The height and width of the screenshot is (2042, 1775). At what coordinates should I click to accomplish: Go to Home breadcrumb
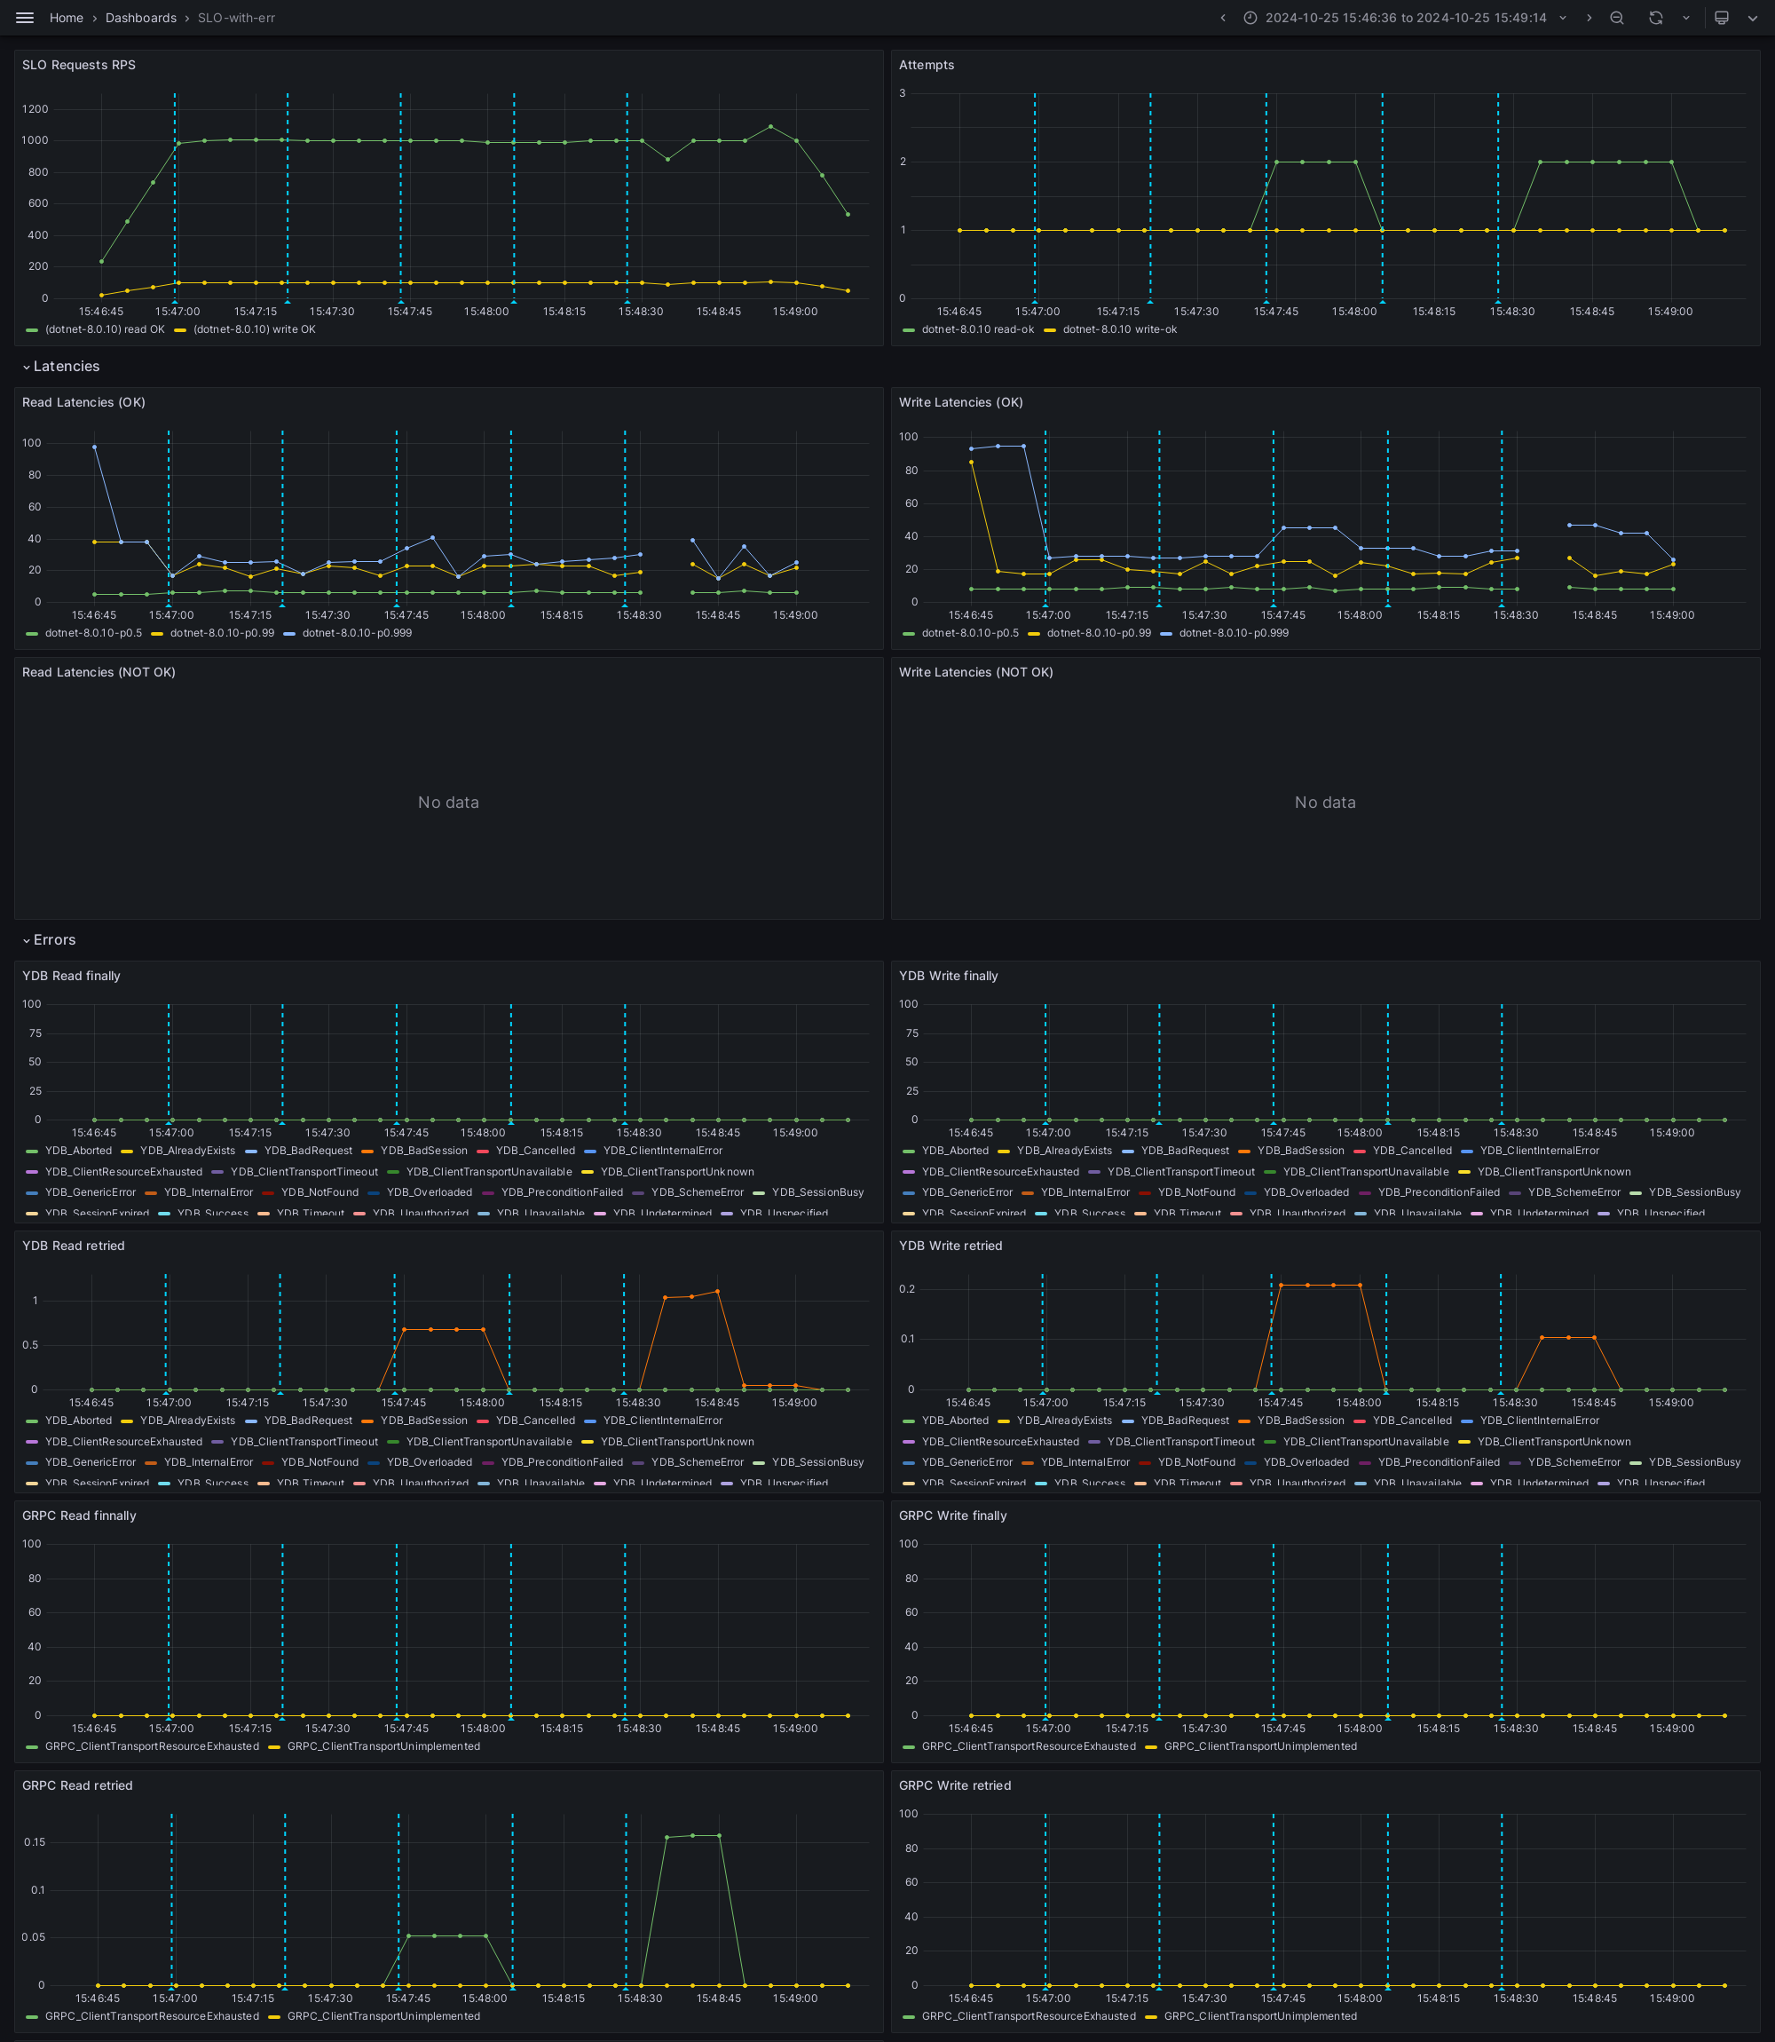pos(67,18)
